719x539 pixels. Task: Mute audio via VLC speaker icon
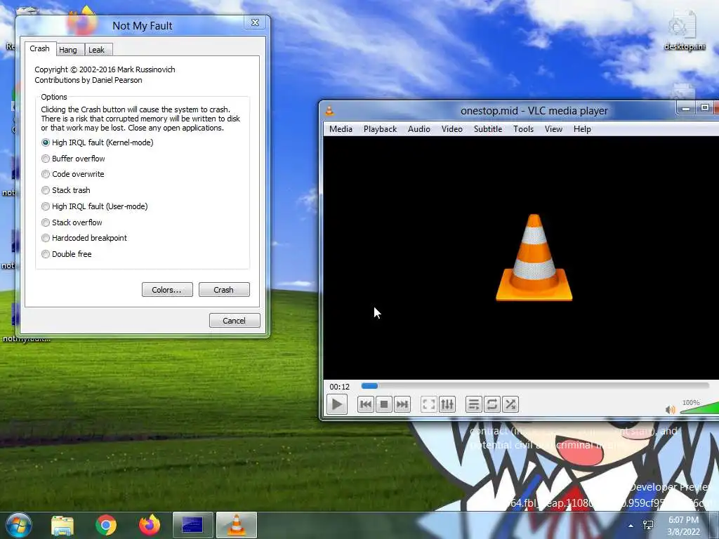point(670,409)
